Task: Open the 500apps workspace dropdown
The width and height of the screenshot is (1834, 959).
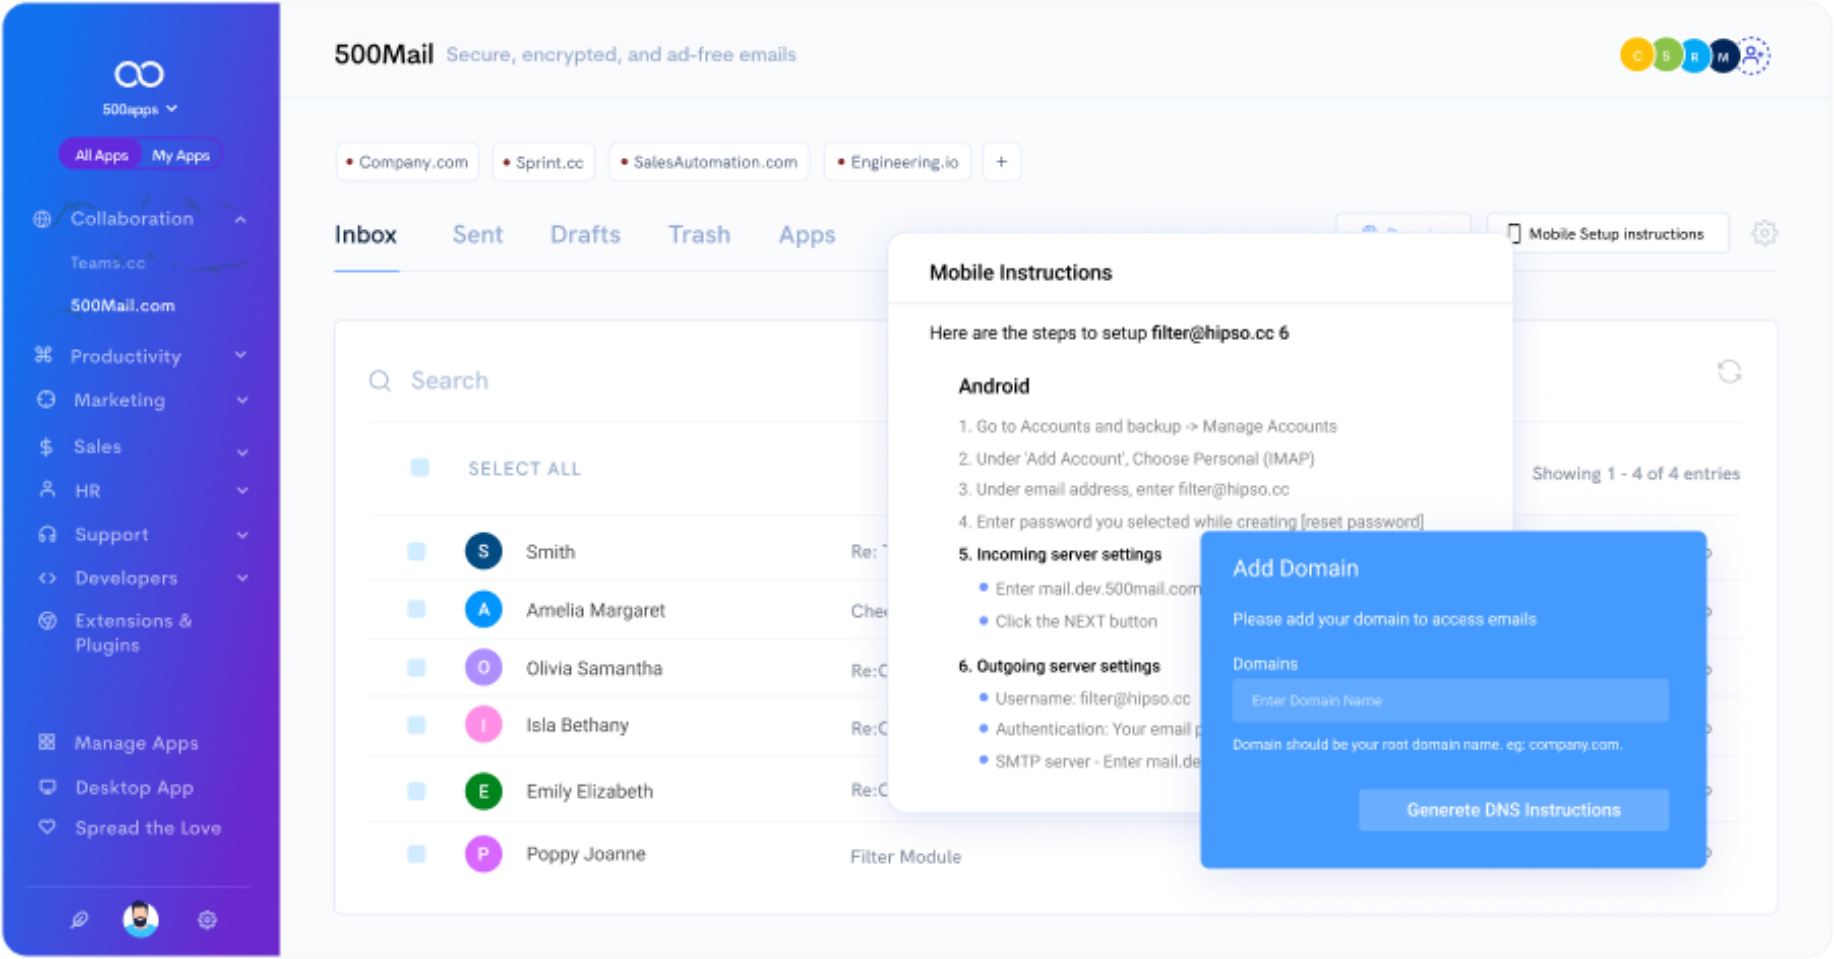Action: pos(139,109)
